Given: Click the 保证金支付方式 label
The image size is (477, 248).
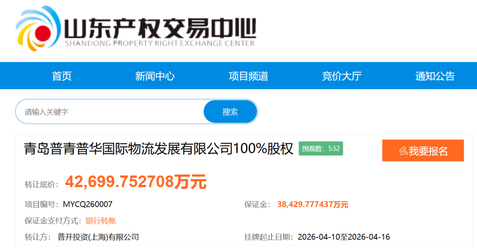Looking at the screenshot, I should pyautogui.click(x=53, y=221).
